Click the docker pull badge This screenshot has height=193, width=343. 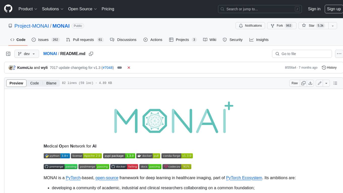click(148, 156)
